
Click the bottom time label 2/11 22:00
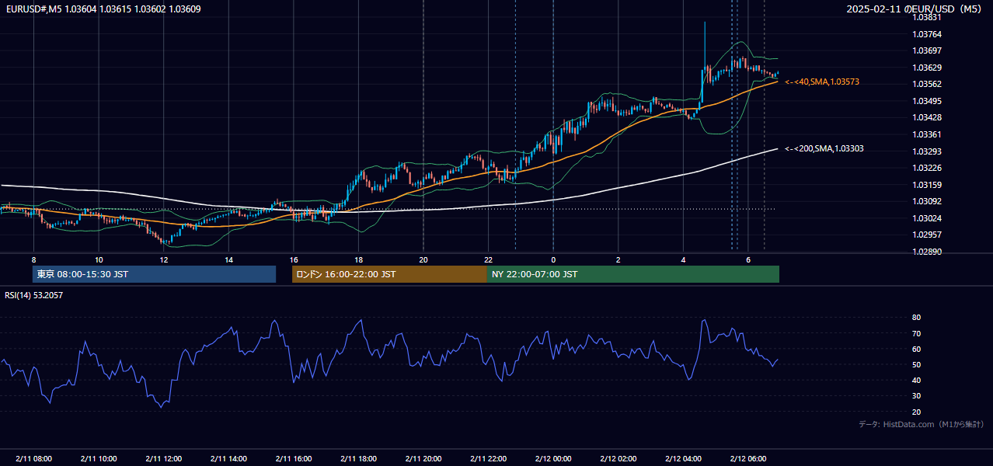tap(488, 459)
